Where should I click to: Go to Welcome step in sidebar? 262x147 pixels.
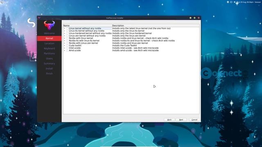(49, 33)
